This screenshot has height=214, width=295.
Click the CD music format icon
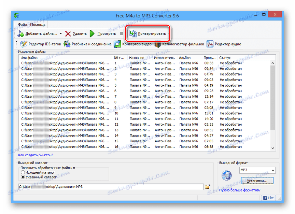[x=227, y=175]
